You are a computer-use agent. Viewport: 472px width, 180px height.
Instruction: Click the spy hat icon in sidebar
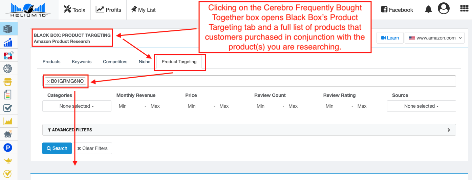(8, 134)
